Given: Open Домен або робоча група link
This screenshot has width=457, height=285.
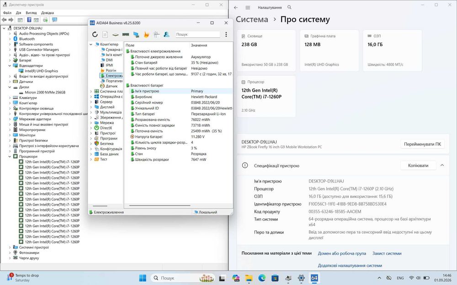Looking at the screenshot, I should click(342, 253).
